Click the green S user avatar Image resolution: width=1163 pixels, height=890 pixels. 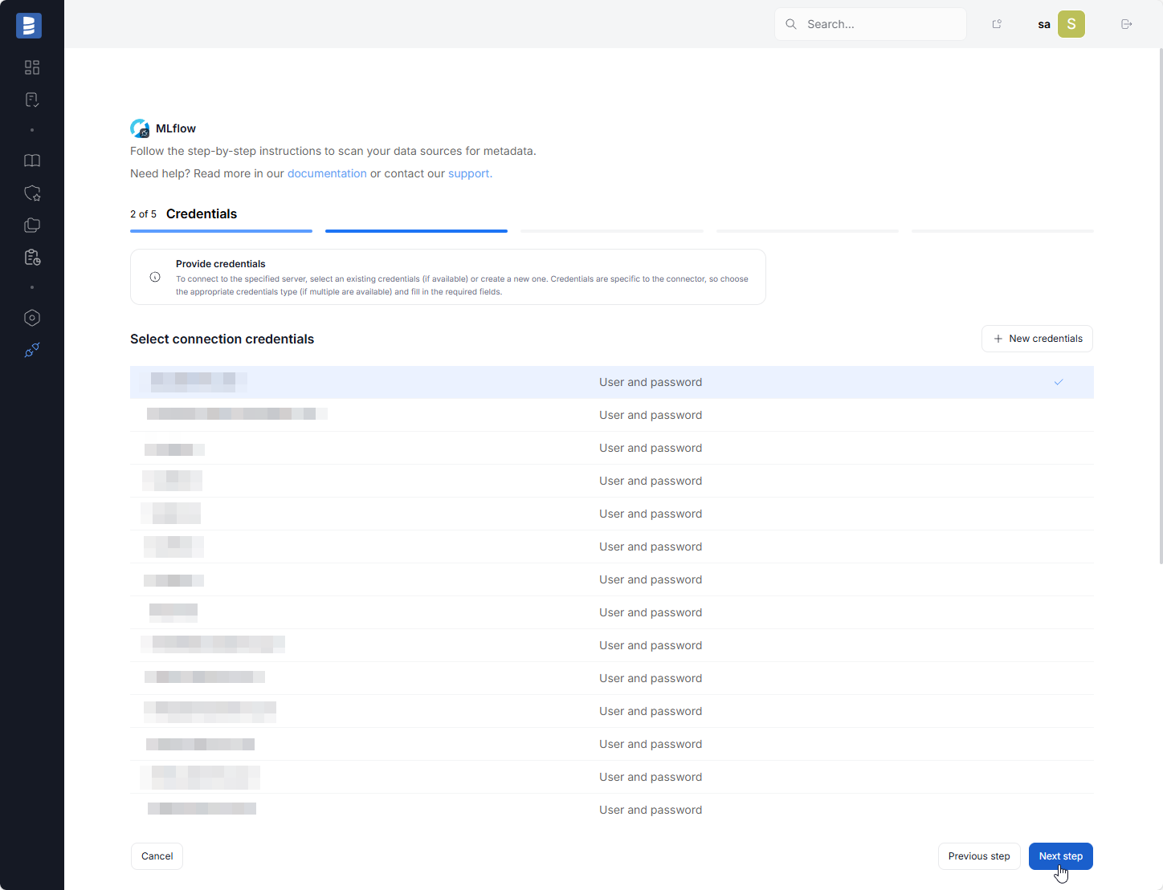tap(1071, 24)
